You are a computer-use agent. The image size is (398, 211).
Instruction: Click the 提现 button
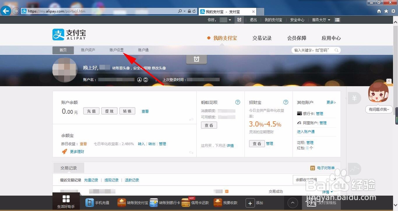pos(109,111)
